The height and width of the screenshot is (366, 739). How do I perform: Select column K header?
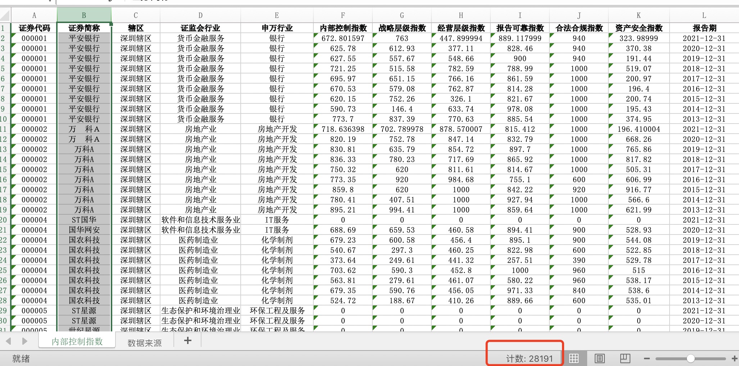[x=639, y=15]
